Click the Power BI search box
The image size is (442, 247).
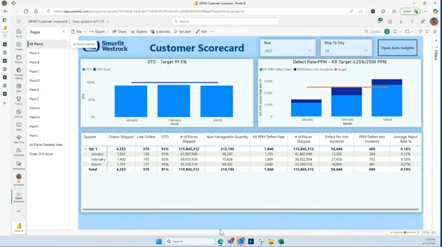point(225,22)
